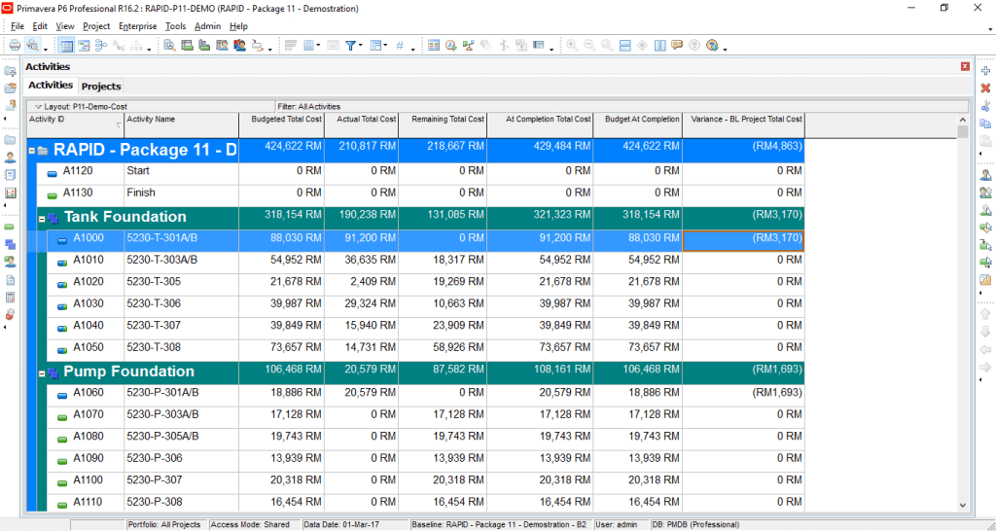Select activity name 5230-P-305A/B
This screenshot has width=996, height=531.
click(162, 437)
